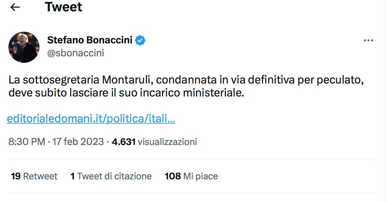387x202 pixels.
Task: Click the 17 feb 2023 date
Action: pyautogui.click(x=78, y=142)
